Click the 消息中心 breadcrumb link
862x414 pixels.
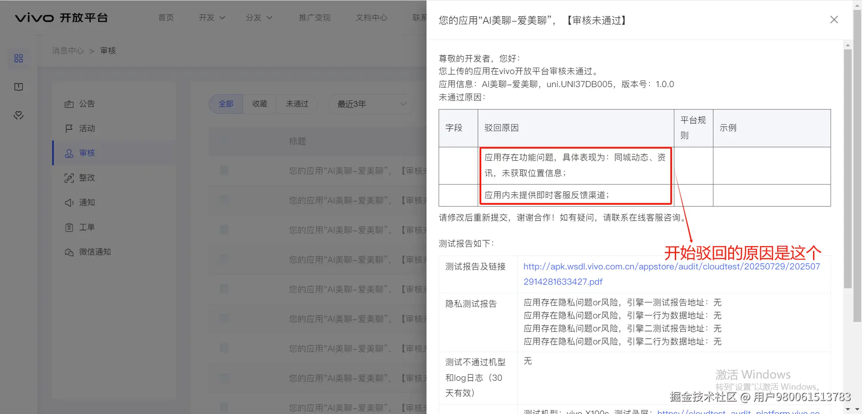point(68,51)
